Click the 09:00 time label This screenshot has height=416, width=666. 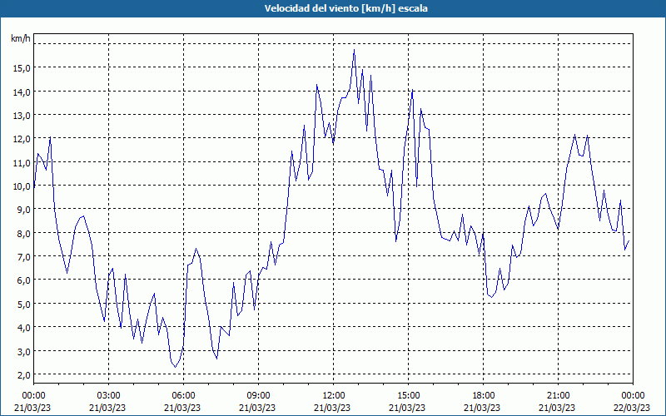[258, 396]
